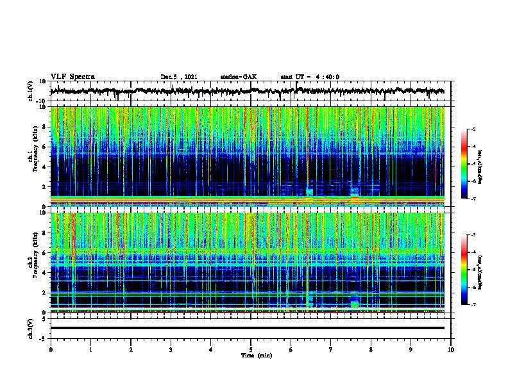Click the "-7" label on lower color scale
This screenshot has height=392, width=508.
pyautogui.click(x=473, y=304)
